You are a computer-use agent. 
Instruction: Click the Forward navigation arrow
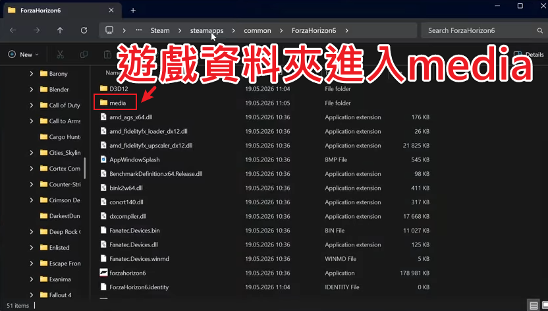coord(36,30)
